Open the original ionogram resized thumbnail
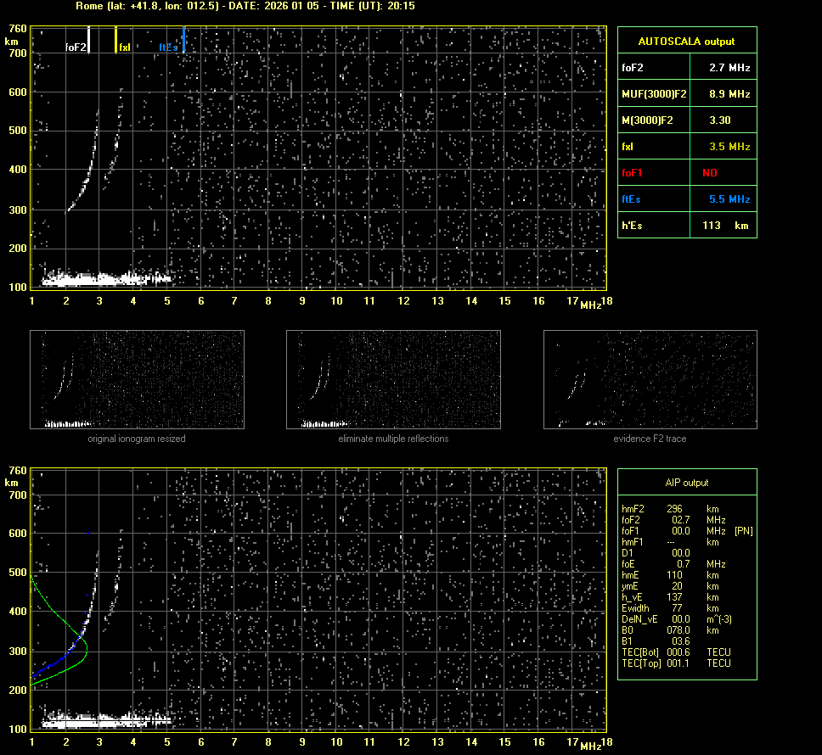This screenshot has width=822, height=755. point(137,379)
